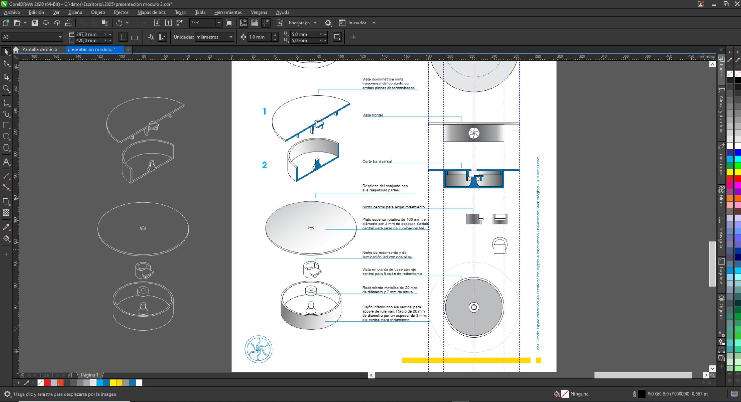Click Publish to PDF icon
Viewport: 741px width, 402px height.
(180, 23)
